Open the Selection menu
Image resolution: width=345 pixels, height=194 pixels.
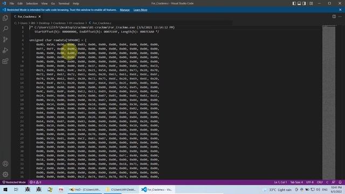pos(32,4)
